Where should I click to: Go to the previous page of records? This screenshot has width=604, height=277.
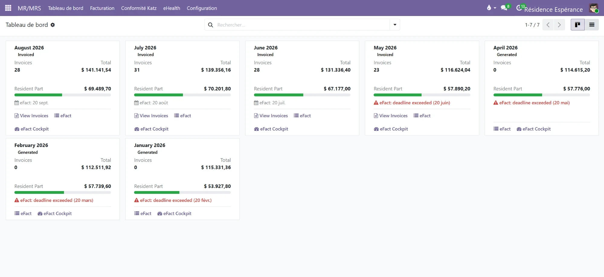pos(548,25)
